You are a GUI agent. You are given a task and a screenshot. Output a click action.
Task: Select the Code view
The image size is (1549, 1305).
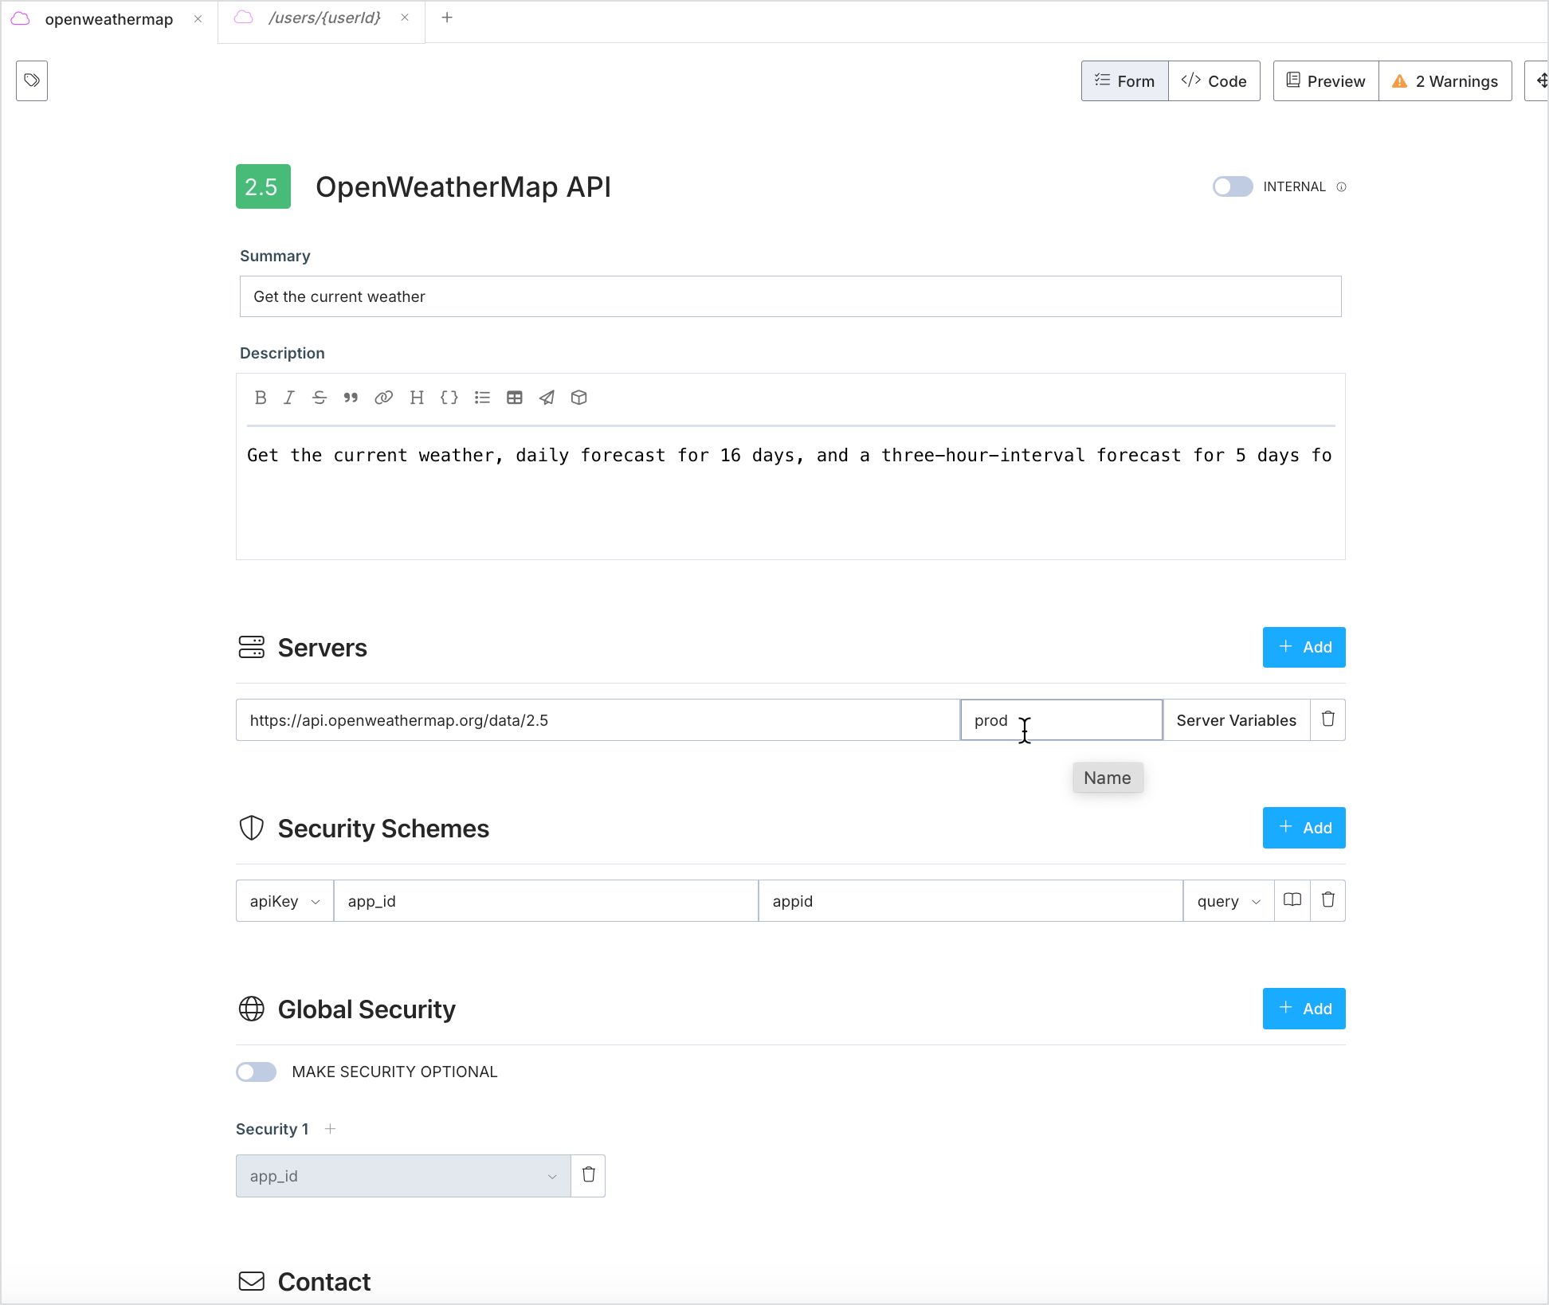coord(1214,80)
